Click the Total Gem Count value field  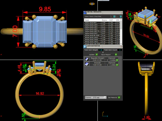click(x=120, y=50)
